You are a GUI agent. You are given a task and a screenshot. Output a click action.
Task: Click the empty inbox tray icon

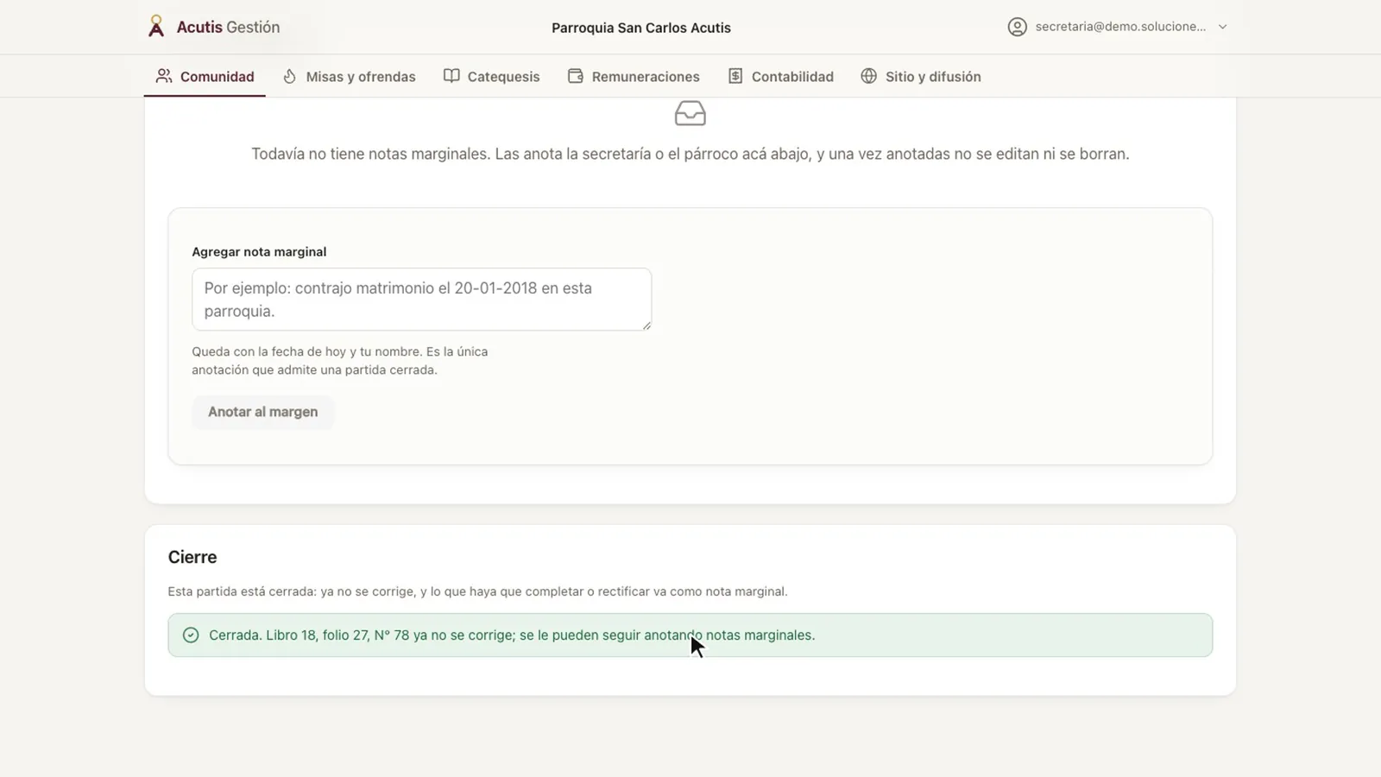click(x=690, y=113)
